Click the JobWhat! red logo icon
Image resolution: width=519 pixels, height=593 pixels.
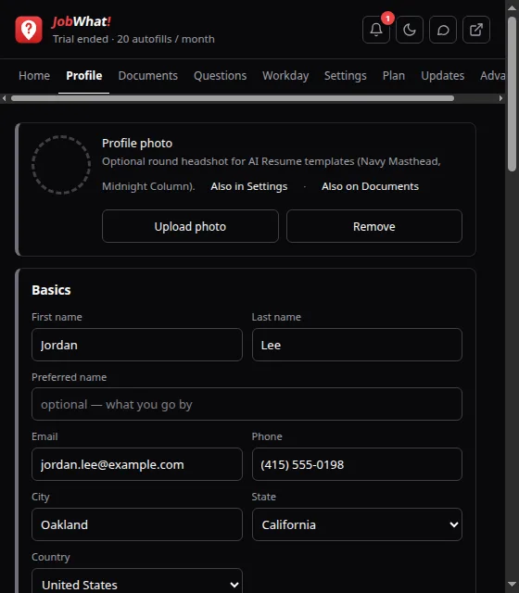click(29, 30)
